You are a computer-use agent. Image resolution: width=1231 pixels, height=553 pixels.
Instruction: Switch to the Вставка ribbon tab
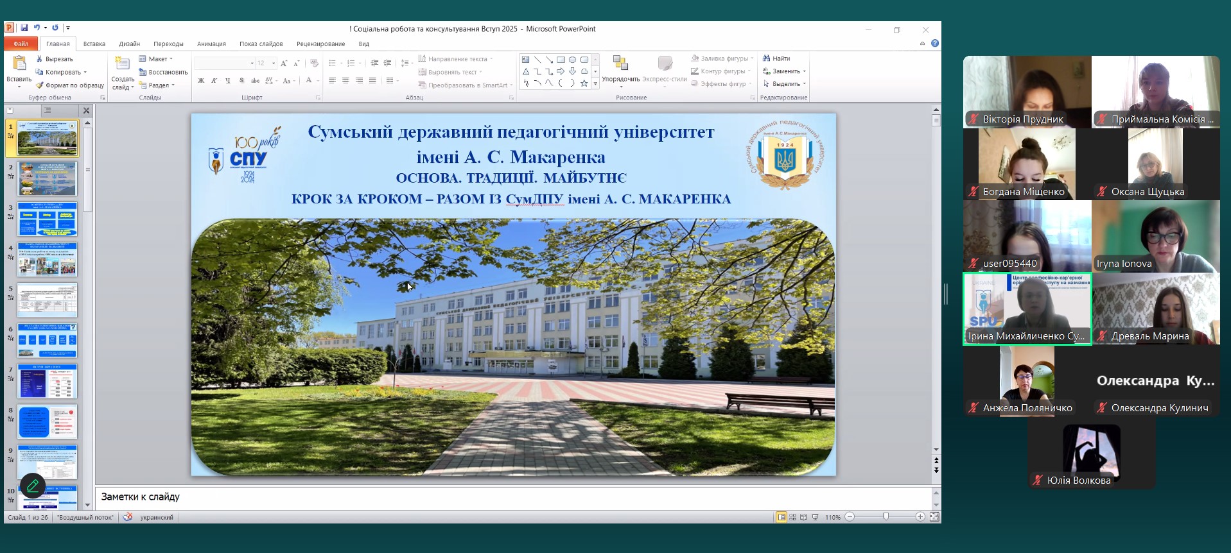click(94, 44)
